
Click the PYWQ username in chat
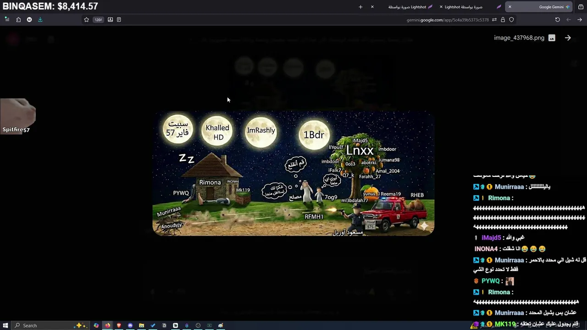491,281
